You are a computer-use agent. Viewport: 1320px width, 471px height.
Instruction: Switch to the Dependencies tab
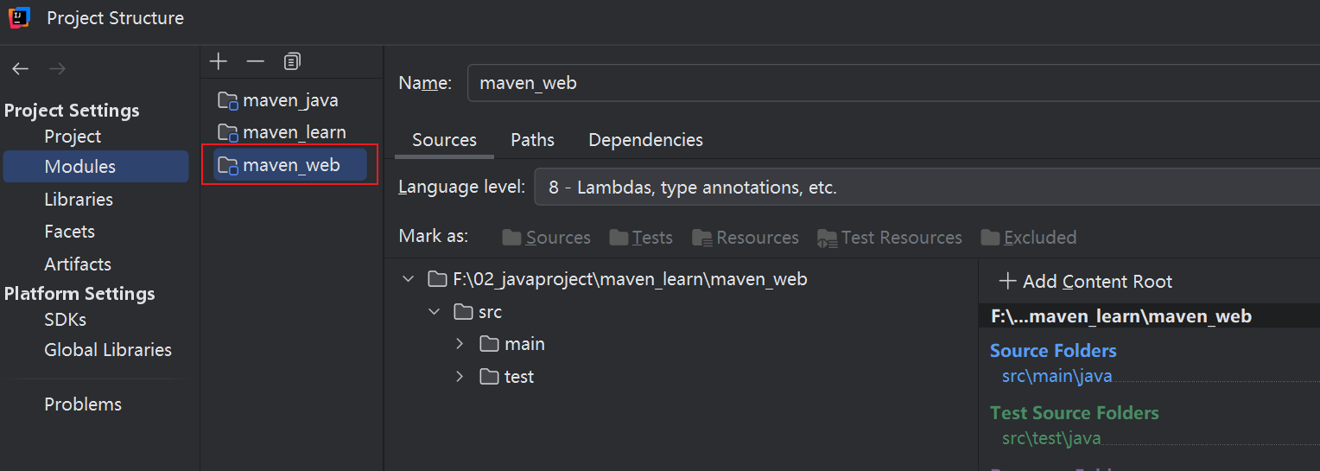tap(645, 140)
